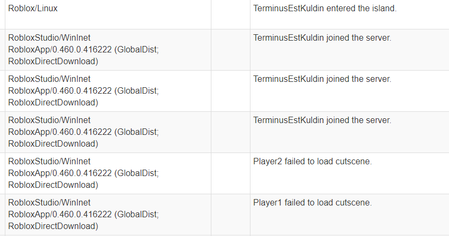Click empty middle cell beside third joined message
The width and height of the screenshot is (449, 236).
pos(230,132)
